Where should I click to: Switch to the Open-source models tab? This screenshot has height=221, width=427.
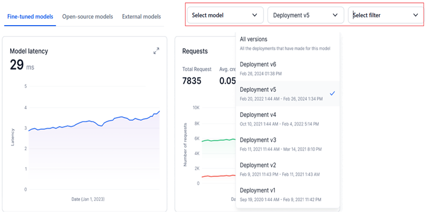[x=88, y=16]
